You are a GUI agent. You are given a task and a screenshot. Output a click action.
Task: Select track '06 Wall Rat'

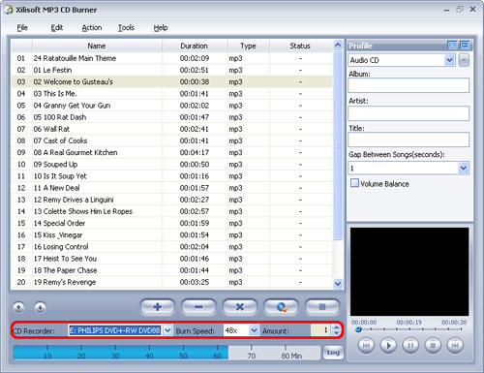(x=172, y=129)
